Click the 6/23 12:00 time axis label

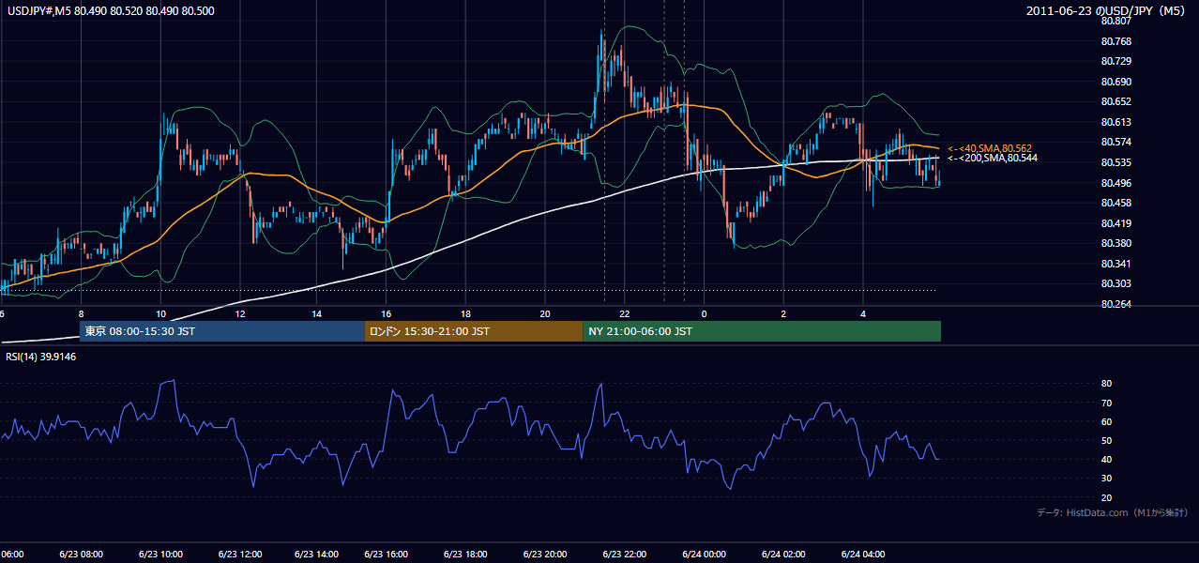click(x=239, y=555)
